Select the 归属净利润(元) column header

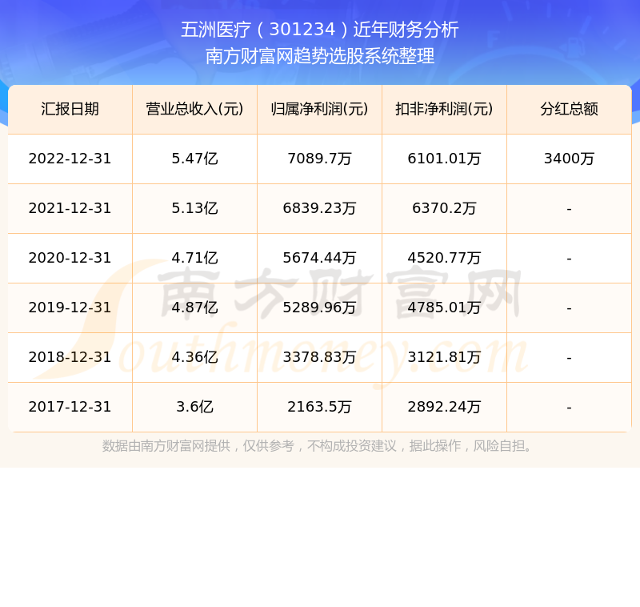[x=319, y=109]
